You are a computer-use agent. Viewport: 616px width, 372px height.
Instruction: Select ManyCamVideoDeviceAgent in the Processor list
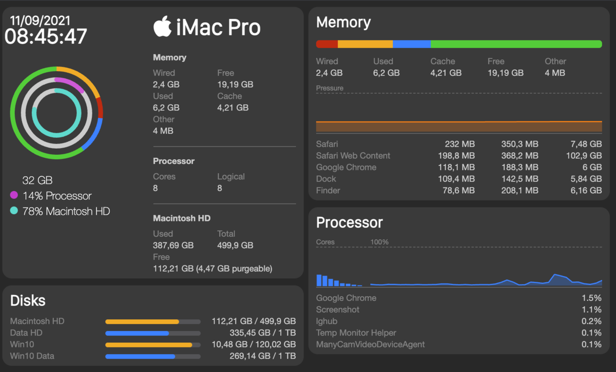(459, 344)
